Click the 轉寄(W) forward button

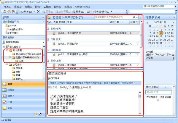[78, 12]
